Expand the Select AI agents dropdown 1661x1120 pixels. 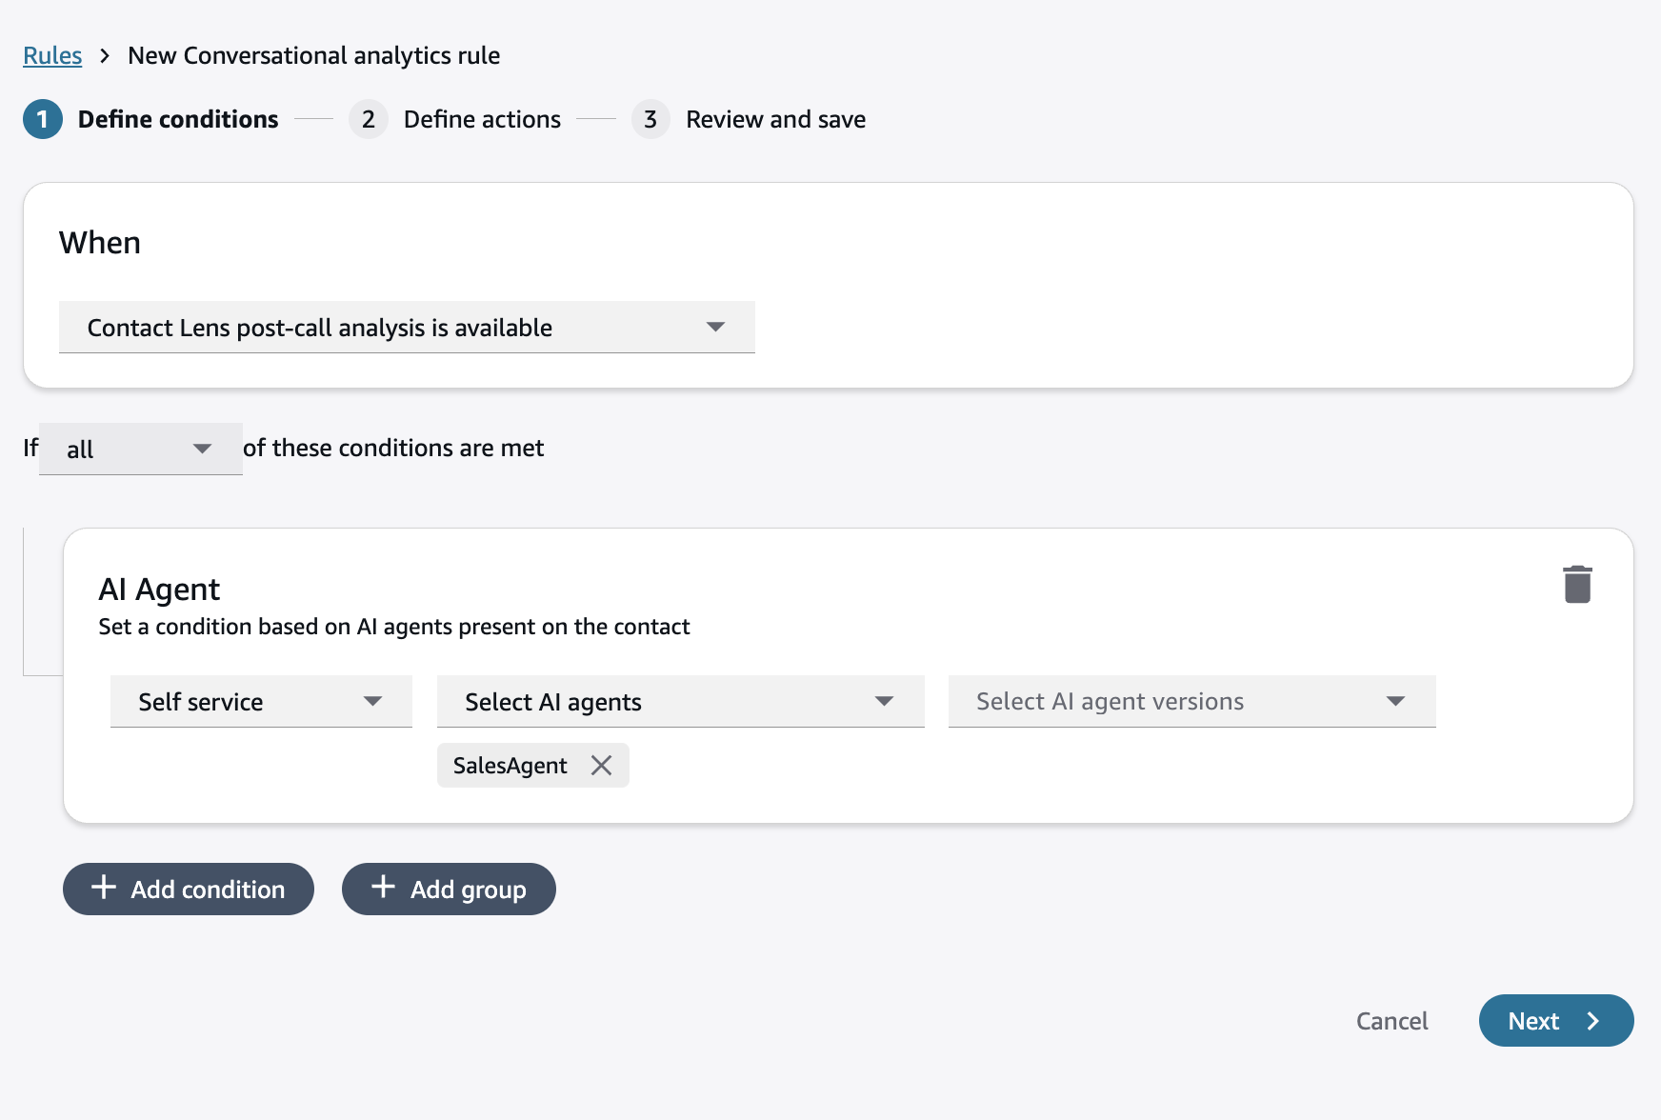click(680, 702)
